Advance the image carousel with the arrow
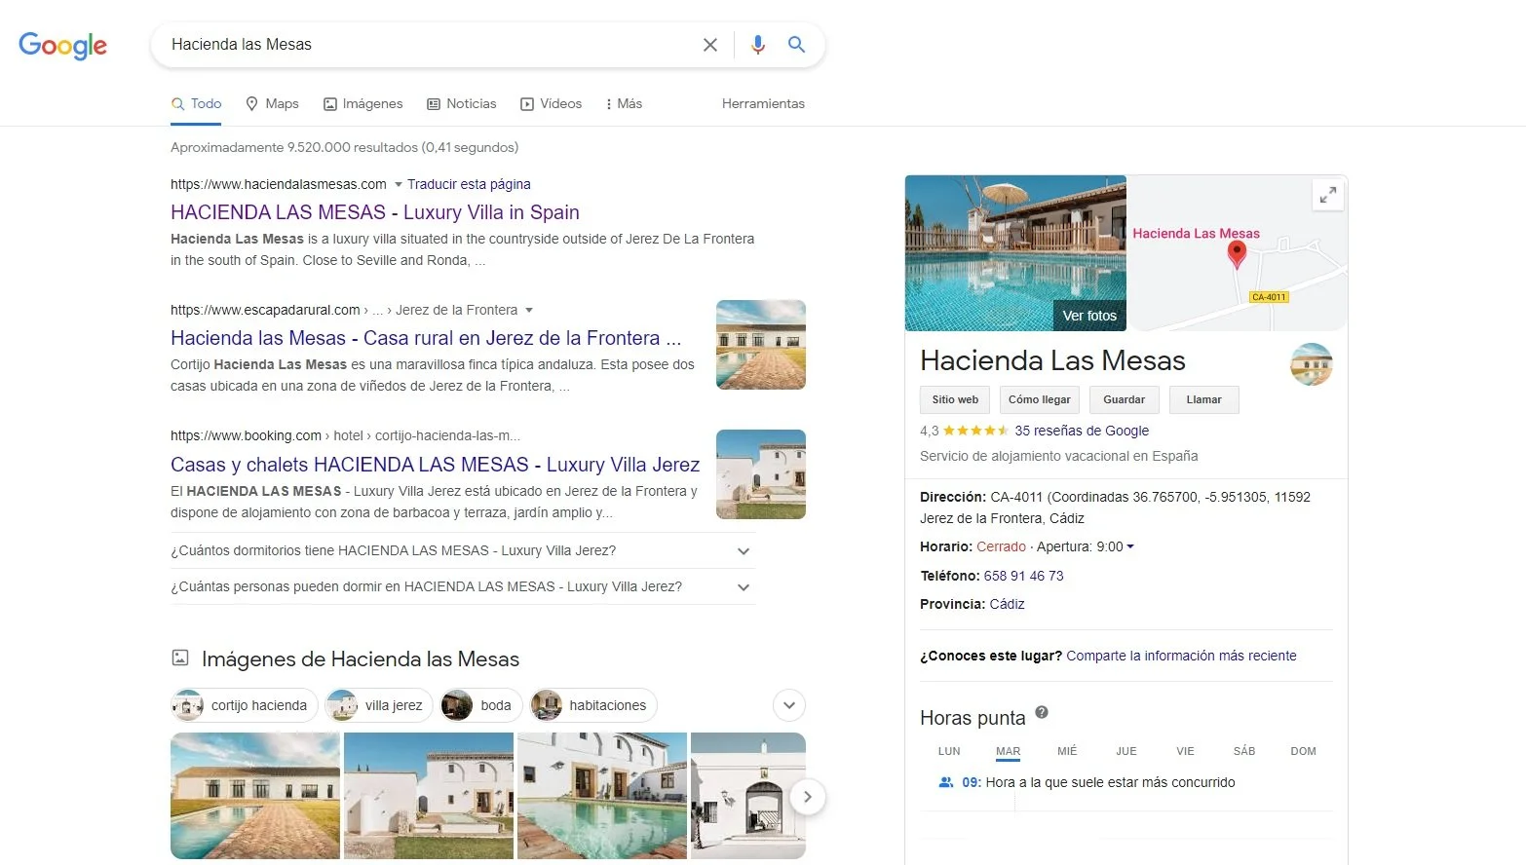The height and width of the screenshot is (865, 1526). point(807,797)
